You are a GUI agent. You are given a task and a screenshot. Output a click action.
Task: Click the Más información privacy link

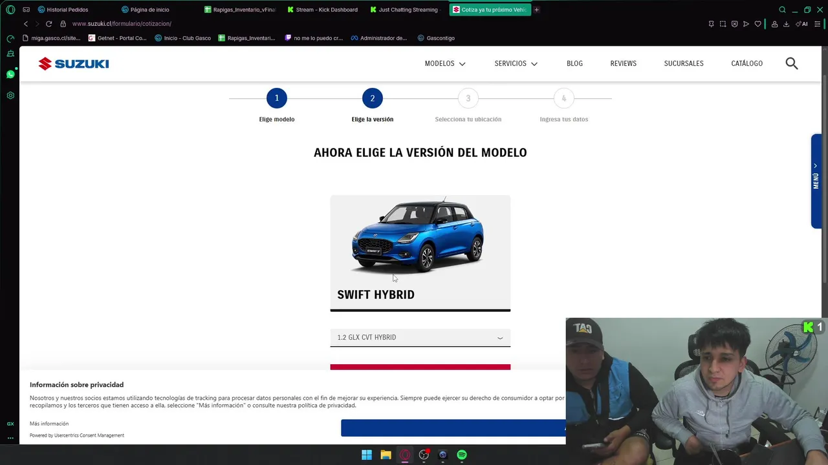point(49,424)
